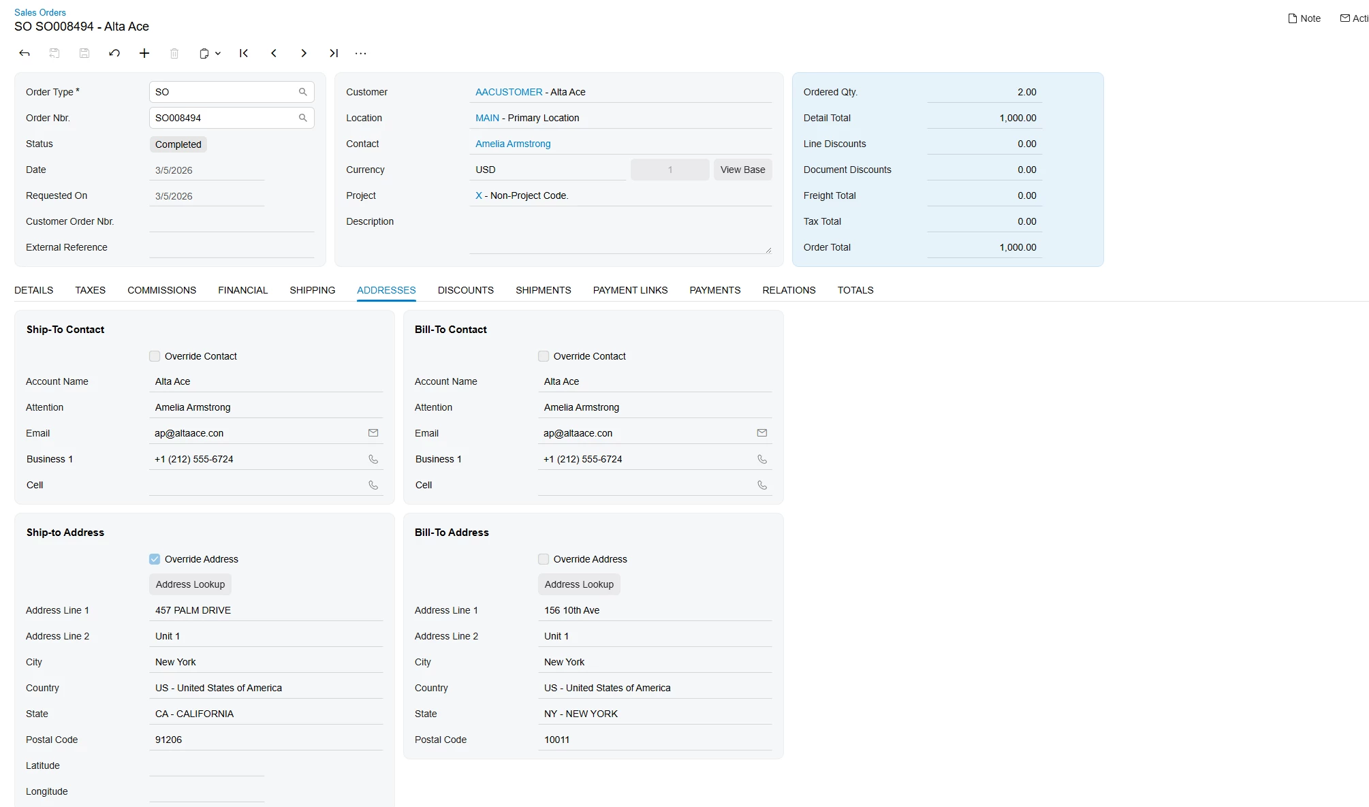Click the Bill-To Business 1 phone icon
The width and height of the screenshot is (1369, 807).
pyautogui.click(x=762, y=459)
